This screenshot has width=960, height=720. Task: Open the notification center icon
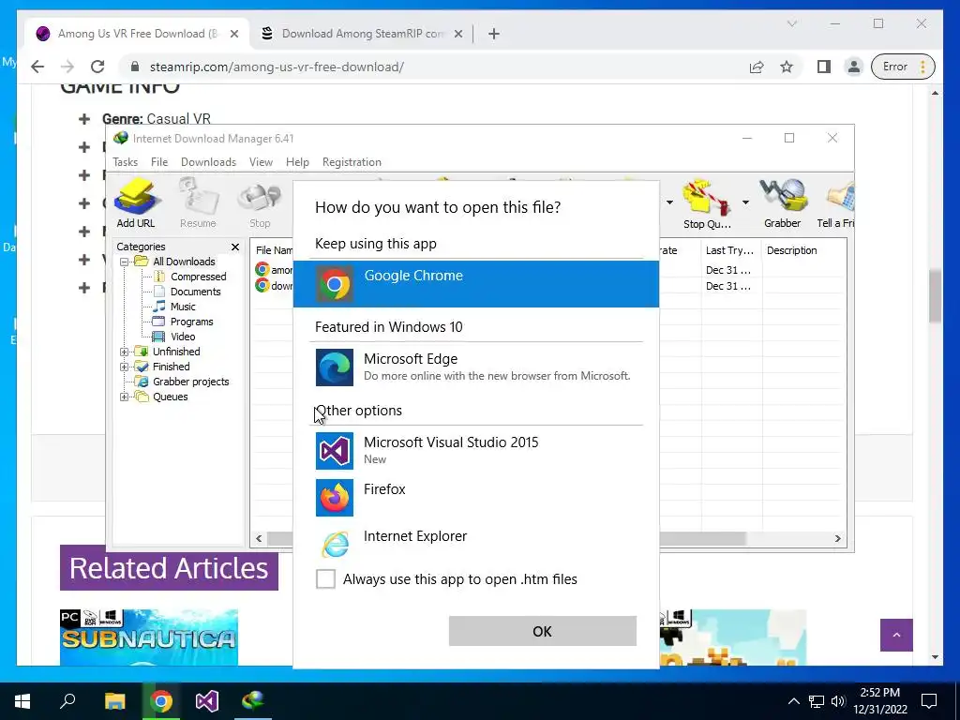pyautogui.click(x=929, y=701)
